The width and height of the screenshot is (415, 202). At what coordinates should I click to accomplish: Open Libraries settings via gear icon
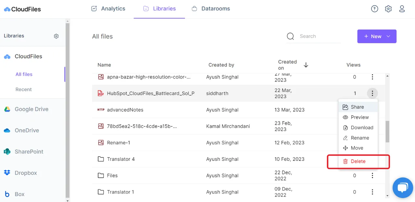(x=56, y=36)
